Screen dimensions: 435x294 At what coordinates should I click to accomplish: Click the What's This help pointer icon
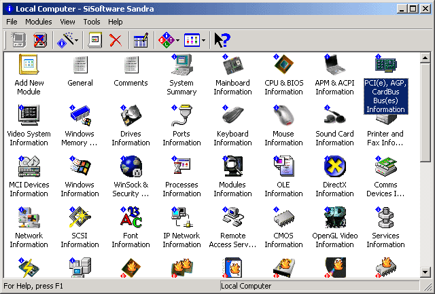click(222, 40)
